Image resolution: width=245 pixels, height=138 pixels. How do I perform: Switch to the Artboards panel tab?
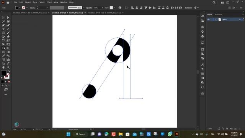click(218, 15)
